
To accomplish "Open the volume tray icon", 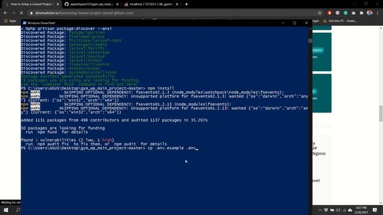I will pos(338,210).
